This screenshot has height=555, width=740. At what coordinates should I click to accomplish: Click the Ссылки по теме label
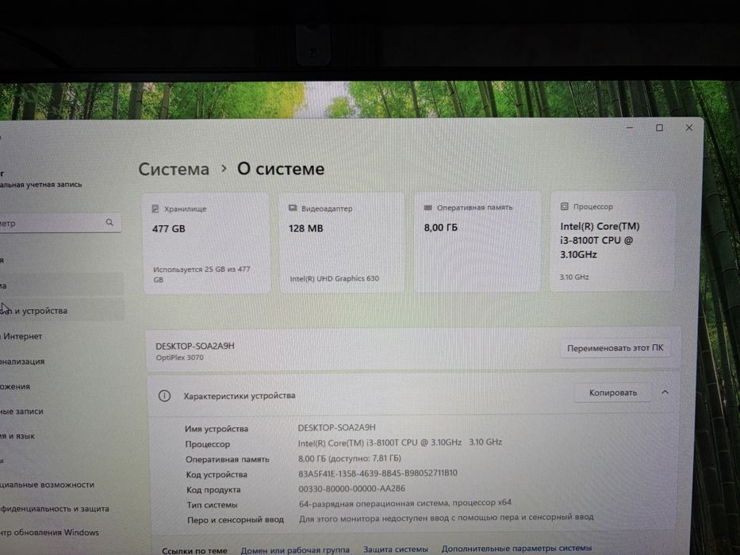194,551
